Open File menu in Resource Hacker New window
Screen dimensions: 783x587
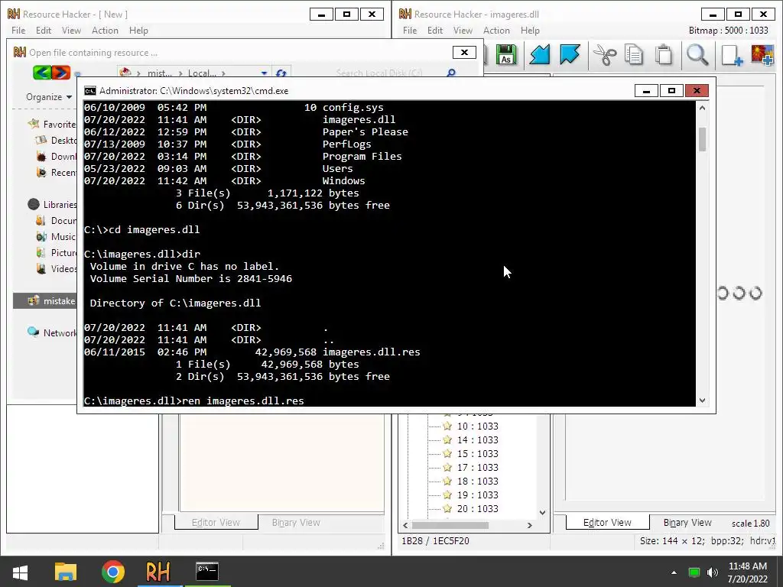click(18, 31)
